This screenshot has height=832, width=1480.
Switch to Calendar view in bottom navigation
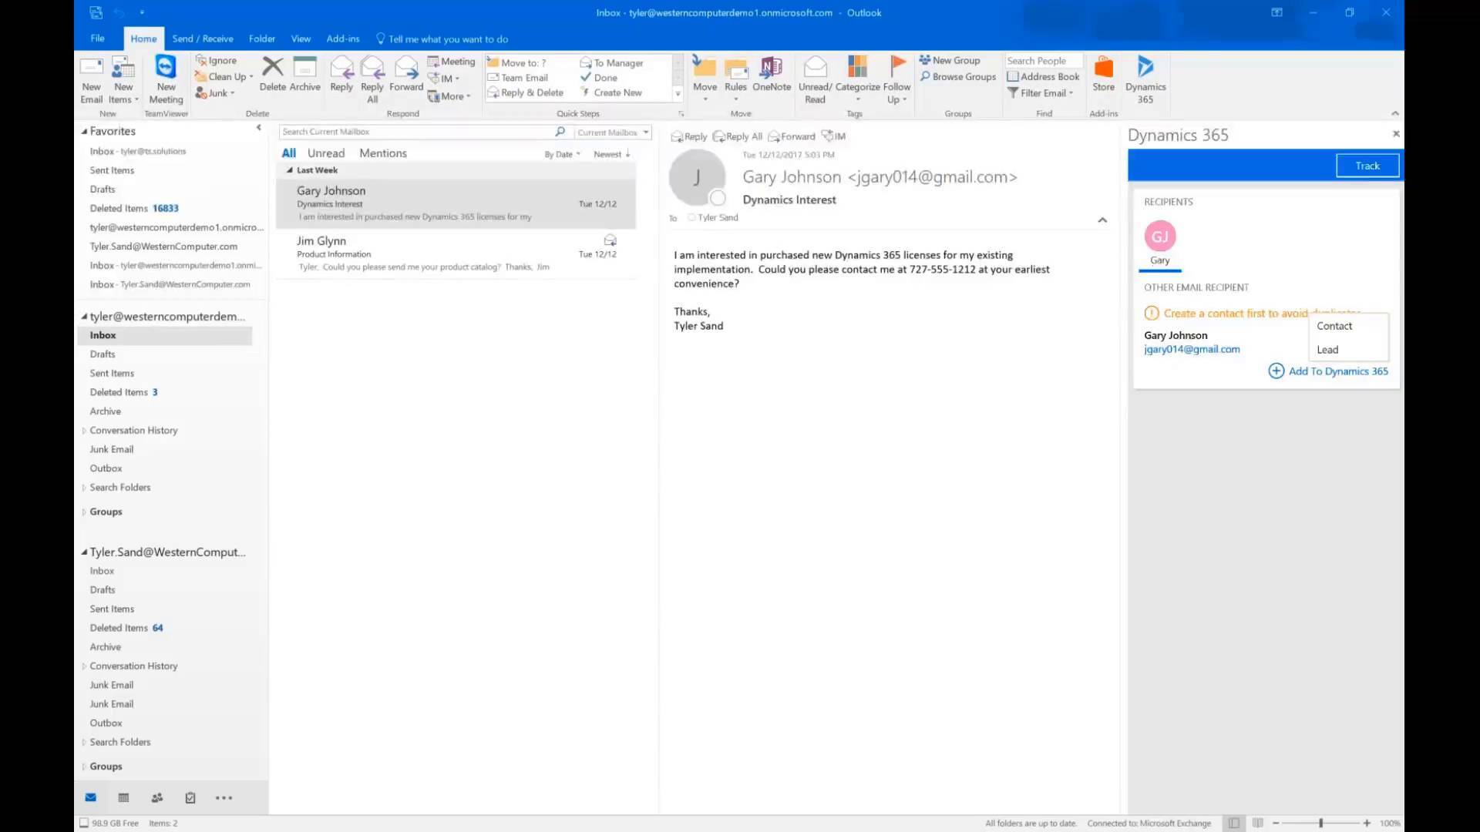[x=123, y=797]
